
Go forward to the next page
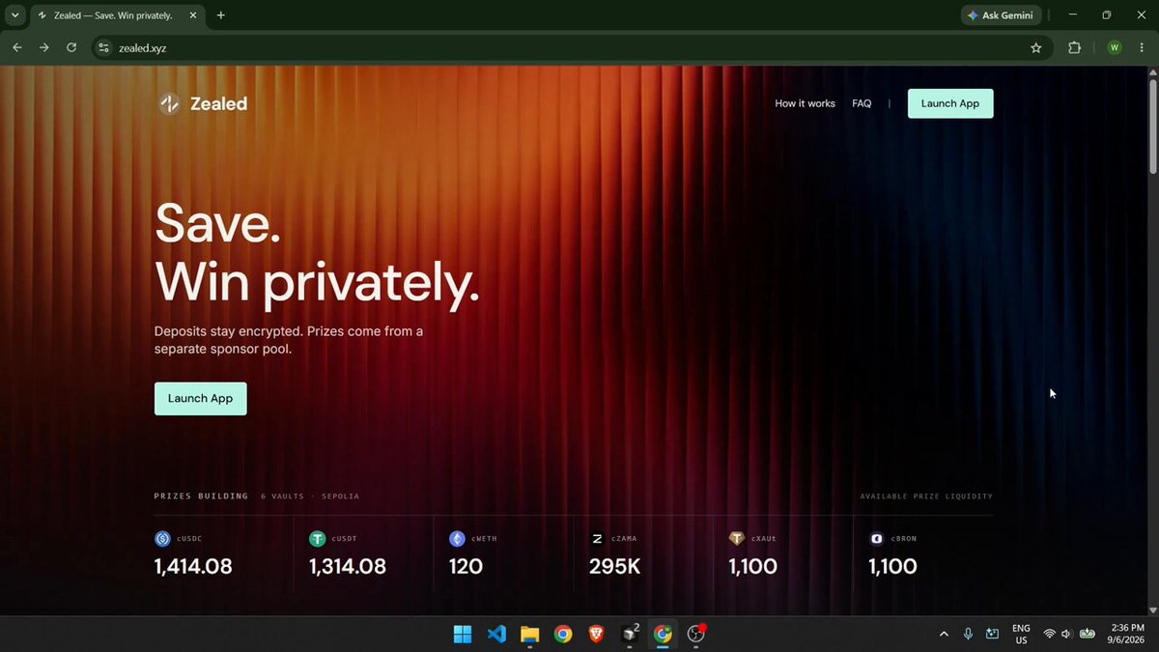(x=44, y=47)
